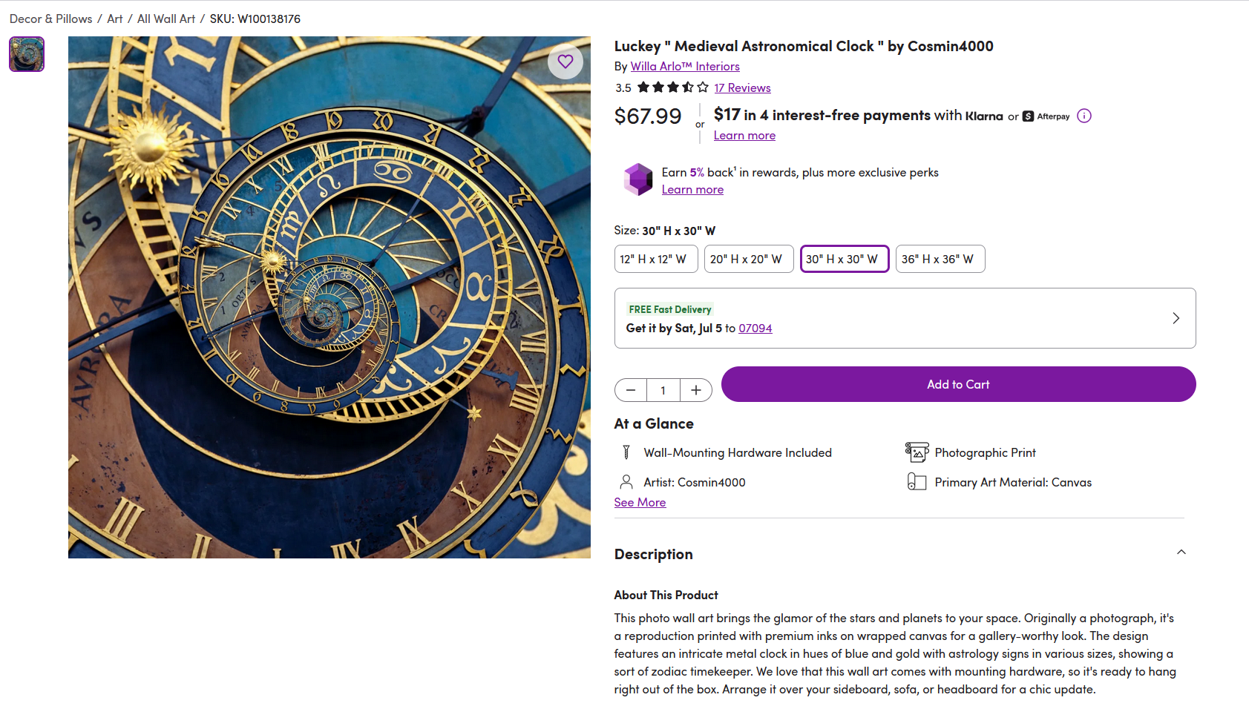Collapse the Description section

pos(1181,552)
